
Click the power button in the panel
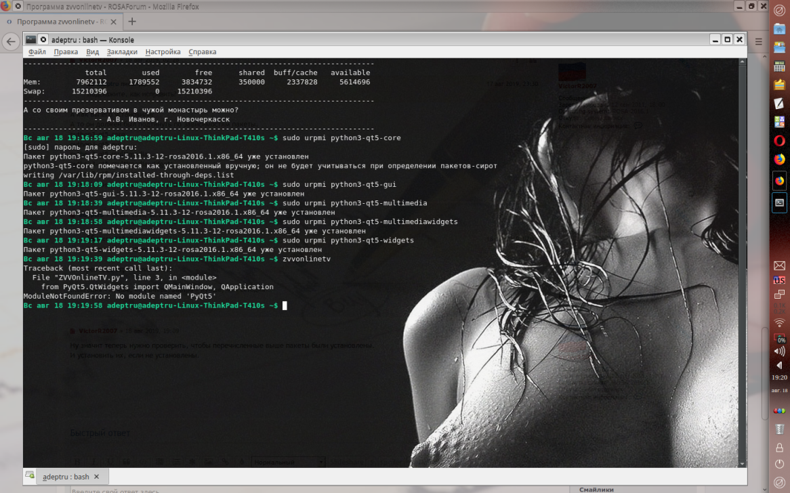[x=779, y=465]
